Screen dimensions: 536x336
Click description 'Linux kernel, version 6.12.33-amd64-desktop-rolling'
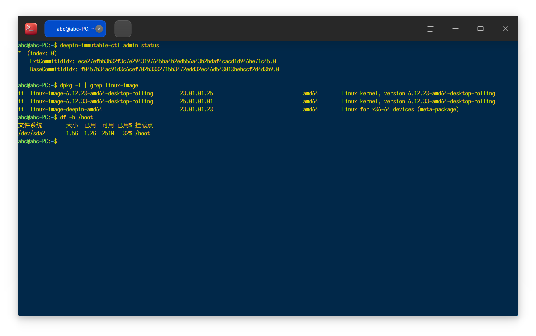tap(418, 101)
